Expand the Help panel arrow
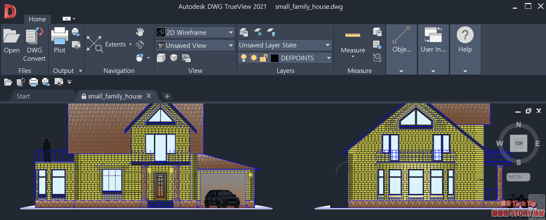The width and height of the screenshot is (546, 220). [x=465, y=71]
